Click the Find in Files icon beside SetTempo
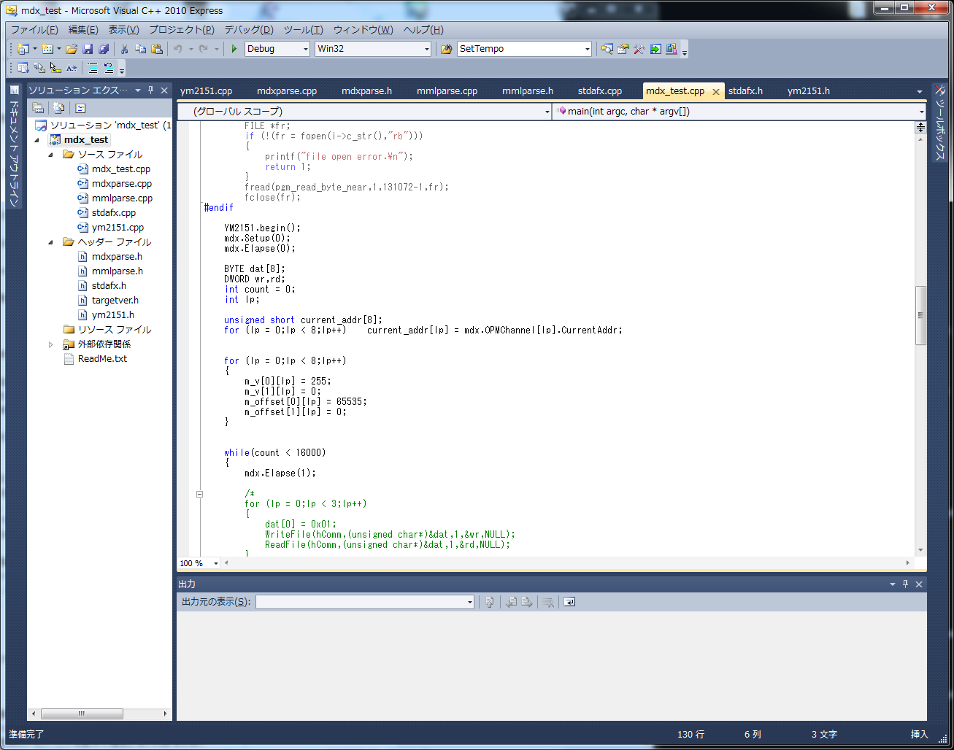Image resolution: width=954 pixels, height=750 pixels. pos(447,49)
